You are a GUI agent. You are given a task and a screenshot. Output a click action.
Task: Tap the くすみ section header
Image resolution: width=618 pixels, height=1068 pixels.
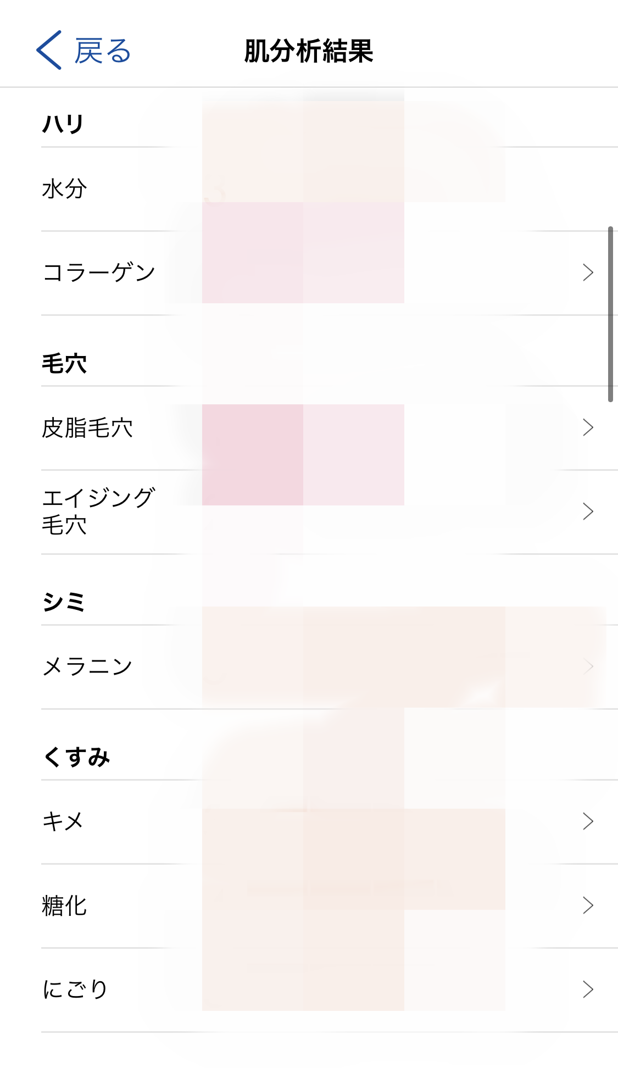click(x=76, y=757)
